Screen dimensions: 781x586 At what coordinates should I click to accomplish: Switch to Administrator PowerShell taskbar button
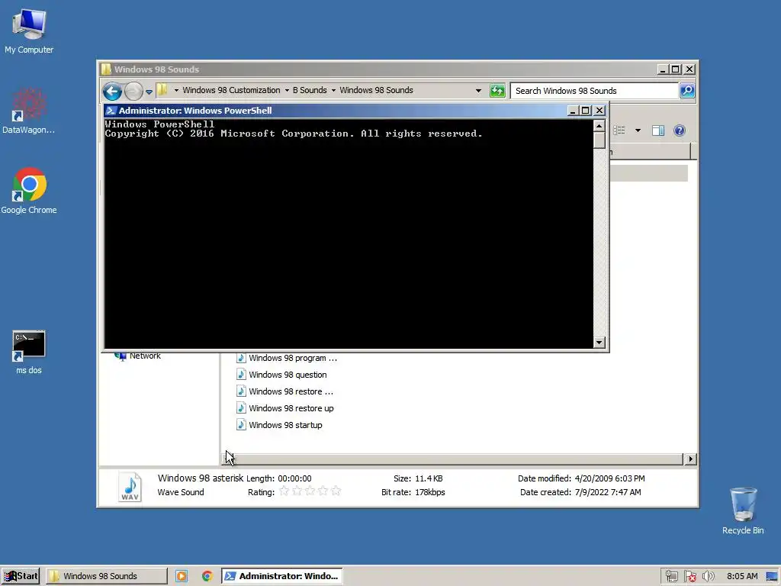(x=282, y=576)
